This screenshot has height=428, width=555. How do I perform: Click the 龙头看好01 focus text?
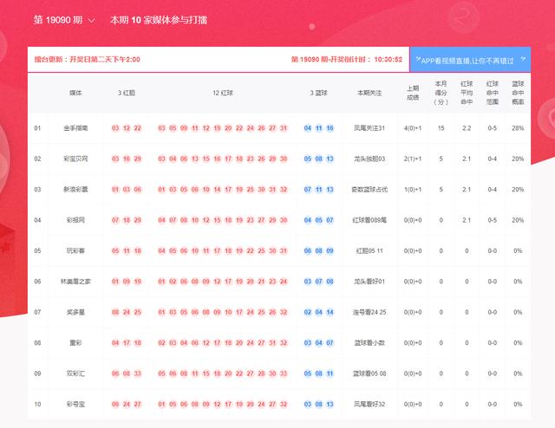369,282
